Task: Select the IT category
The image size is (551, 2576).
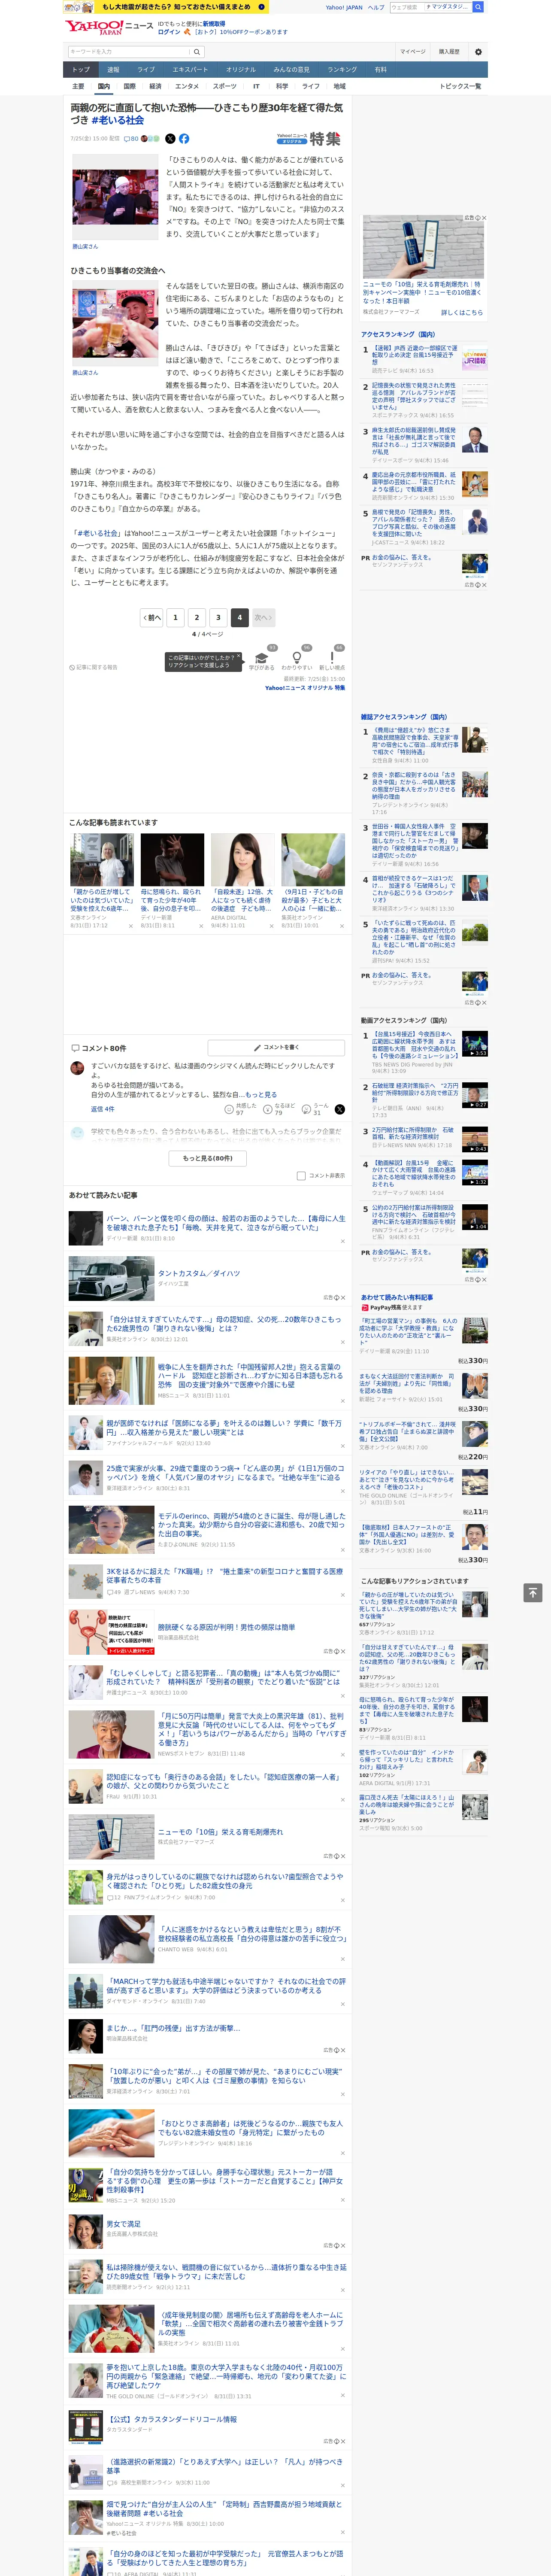Action: (x=256, y=86)
